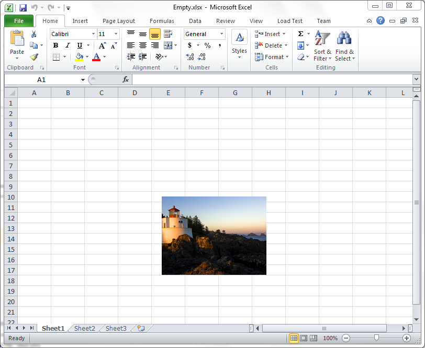
Task: Click the Merge & Center icon
Action: point(168,45)
